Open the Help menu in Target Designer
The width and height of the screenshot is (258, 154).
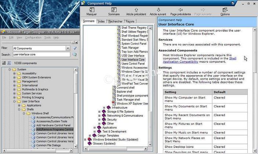point(56,37)
